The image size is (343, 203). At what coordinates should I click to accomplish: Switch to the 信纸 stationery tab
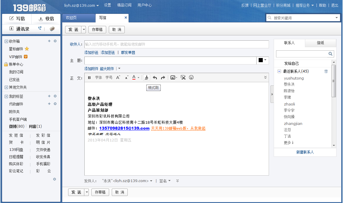click(x=320, y=43)
